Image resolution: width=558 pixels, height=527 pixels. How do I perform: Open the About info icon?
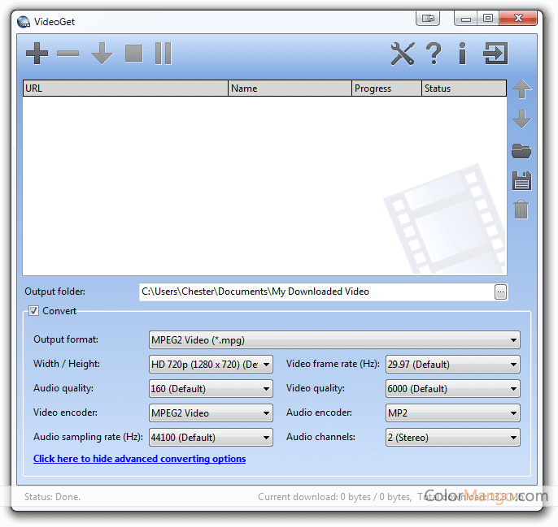point(462,54)
